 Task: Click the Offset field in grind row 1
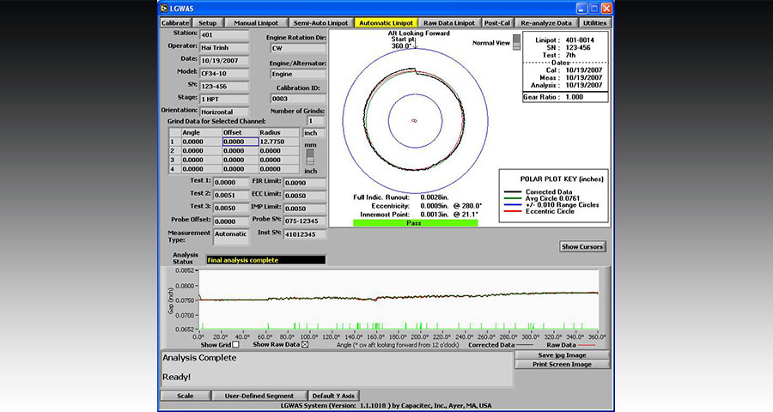(x=239, y=142)
